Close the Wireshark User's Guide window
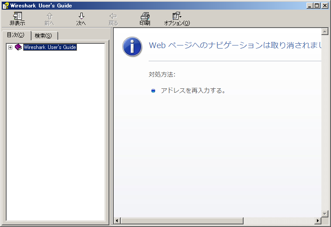Viewport: 331px width, 227px height. click(325, 6)
